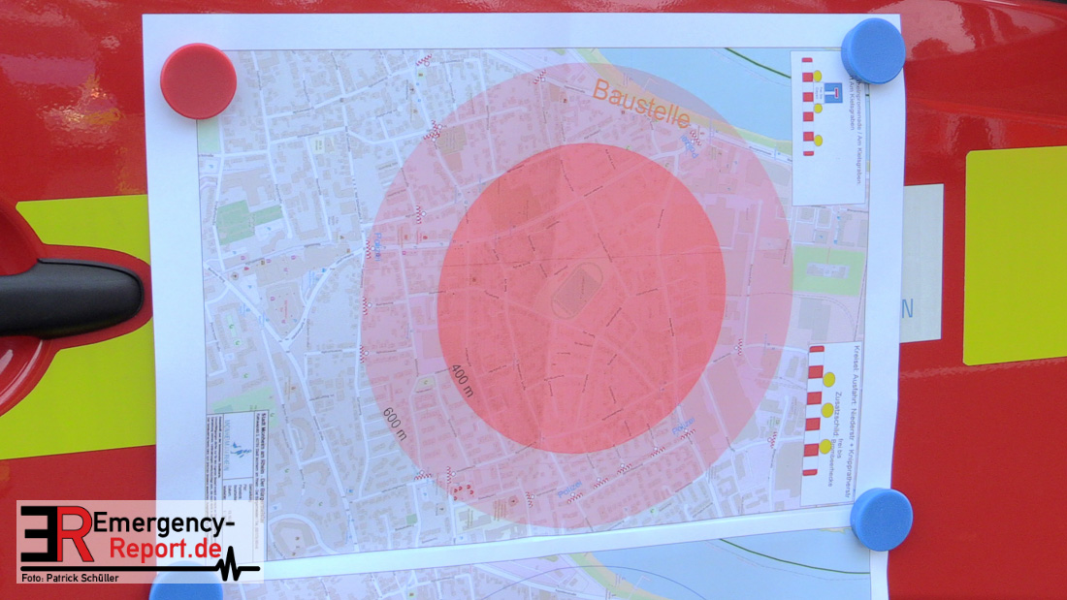Click the ER logo emblem
1067x600 pixels.
pos(55,534)
